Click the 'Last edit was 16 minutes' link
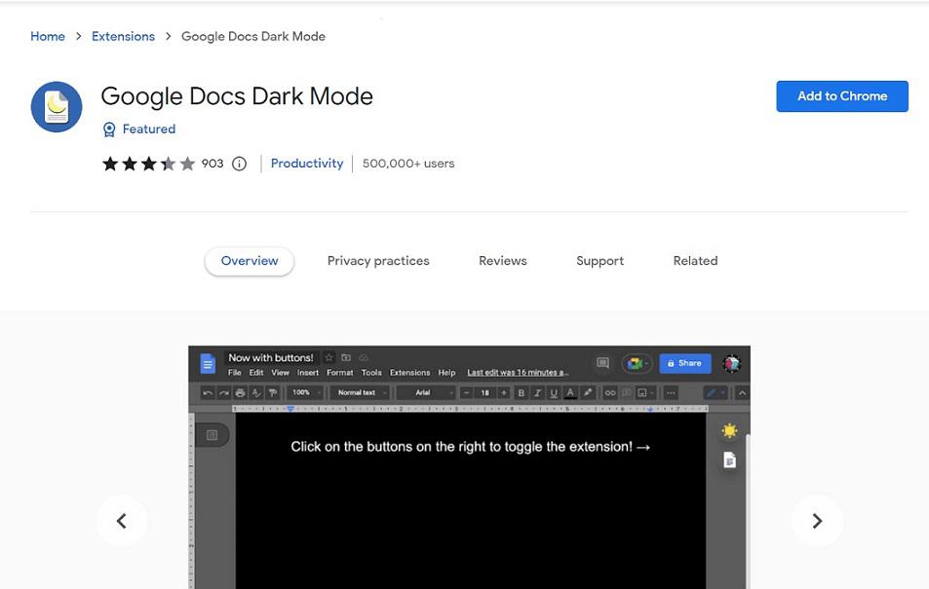929x589 pixels. 518,372
